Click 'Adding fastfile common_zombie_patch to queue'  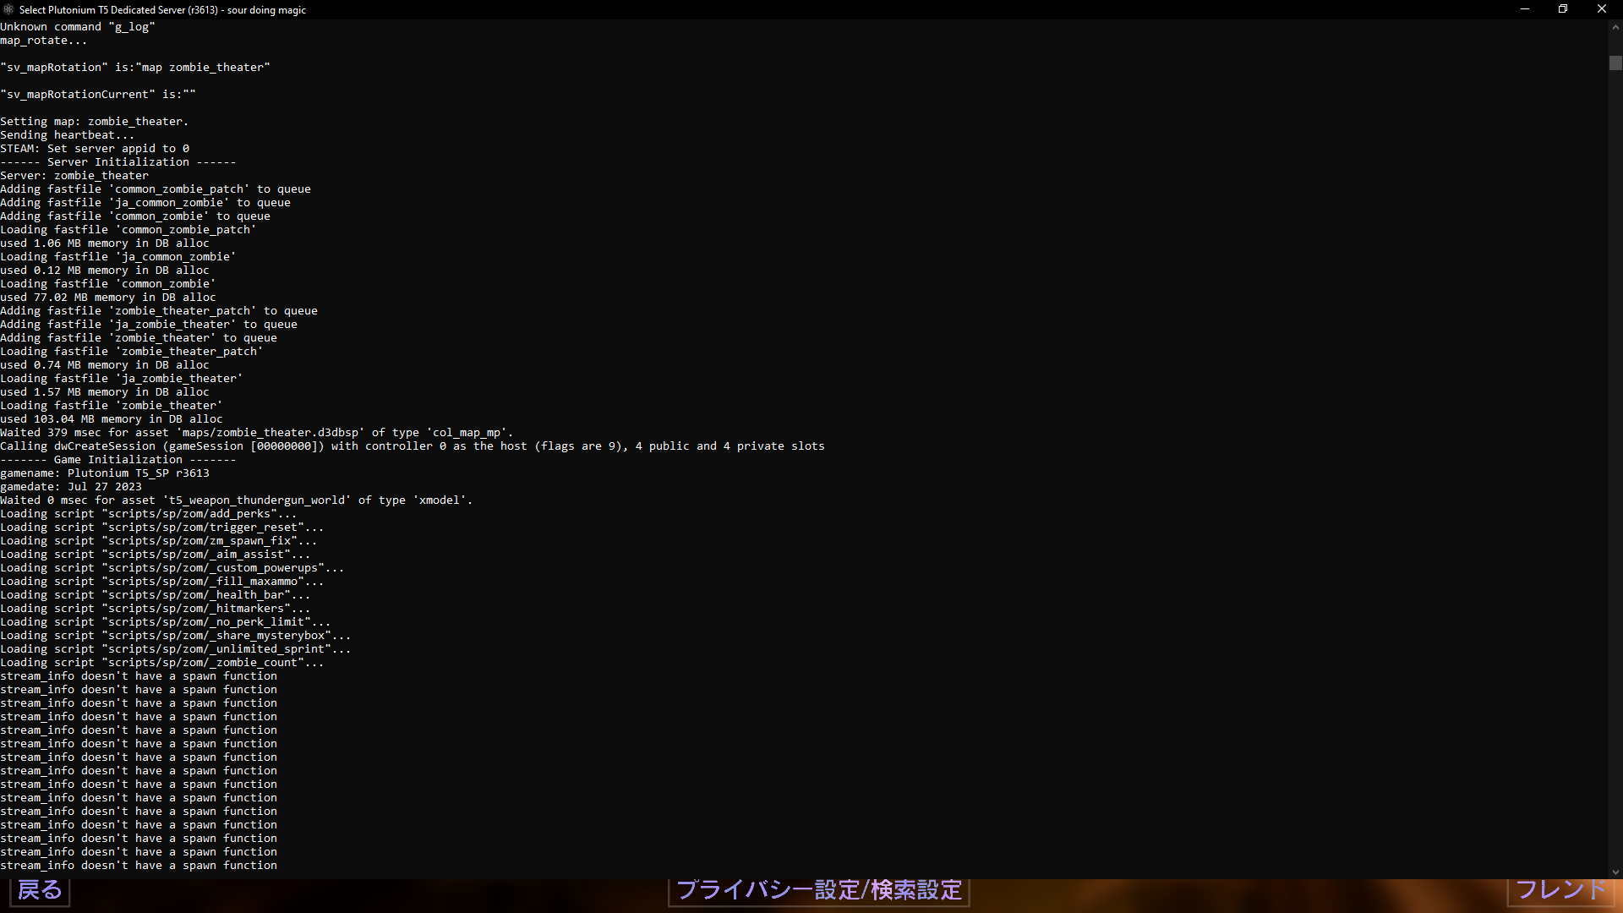tap(156, 189)
